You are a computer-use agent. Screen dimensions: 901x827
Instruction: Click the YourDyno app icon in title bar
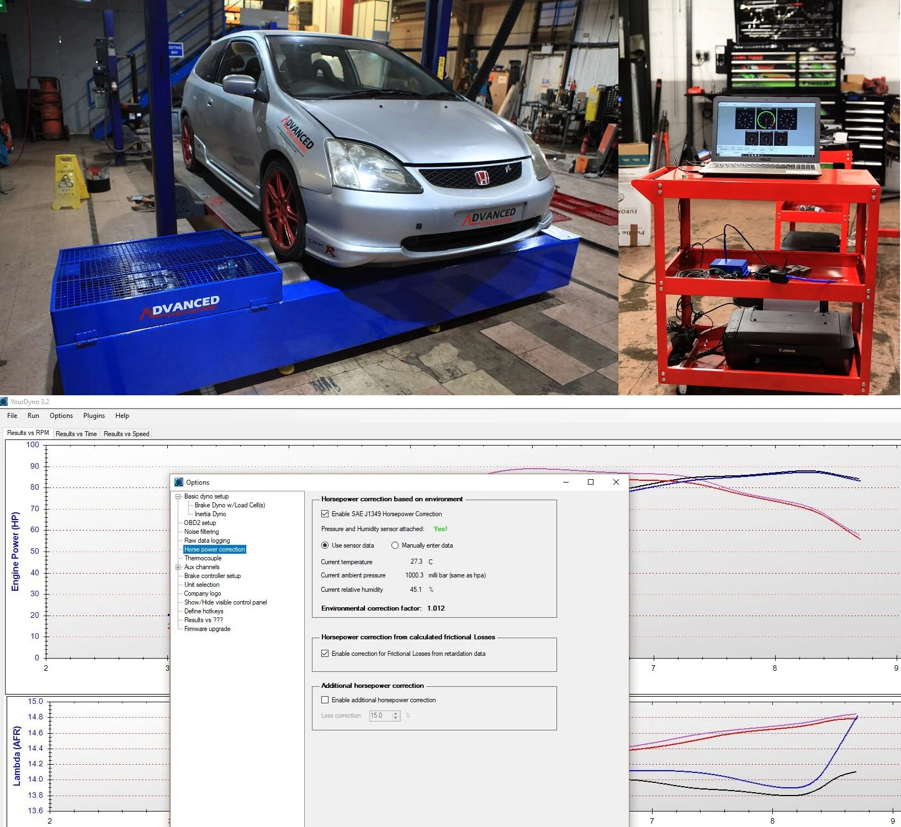click(x=4, y=401)
